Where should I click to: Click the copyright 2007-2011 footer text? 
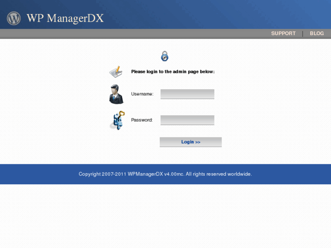(165, 174)
